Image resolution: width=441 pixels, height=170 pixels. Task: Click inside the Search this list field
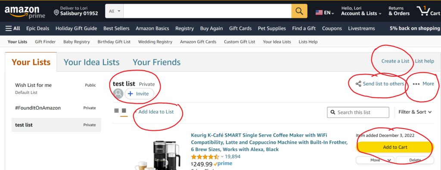[358, 112]
